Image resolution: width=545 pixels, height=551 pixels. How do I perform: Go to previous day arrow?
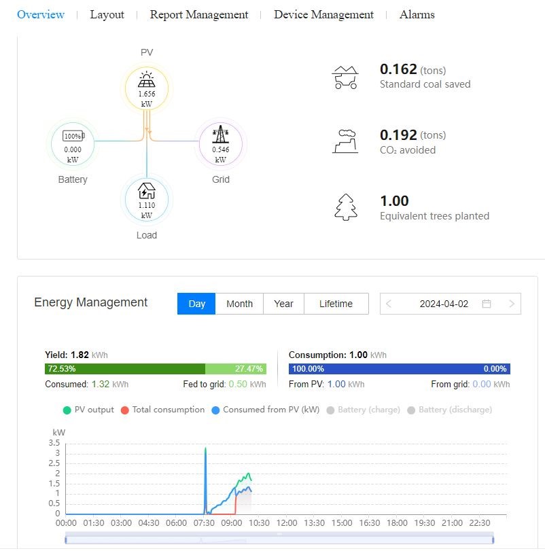click(x=389, y=304)
